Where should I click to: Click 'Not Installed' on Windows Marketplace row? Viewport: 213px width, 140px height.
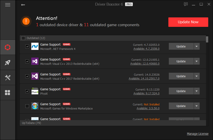(151, 104)
